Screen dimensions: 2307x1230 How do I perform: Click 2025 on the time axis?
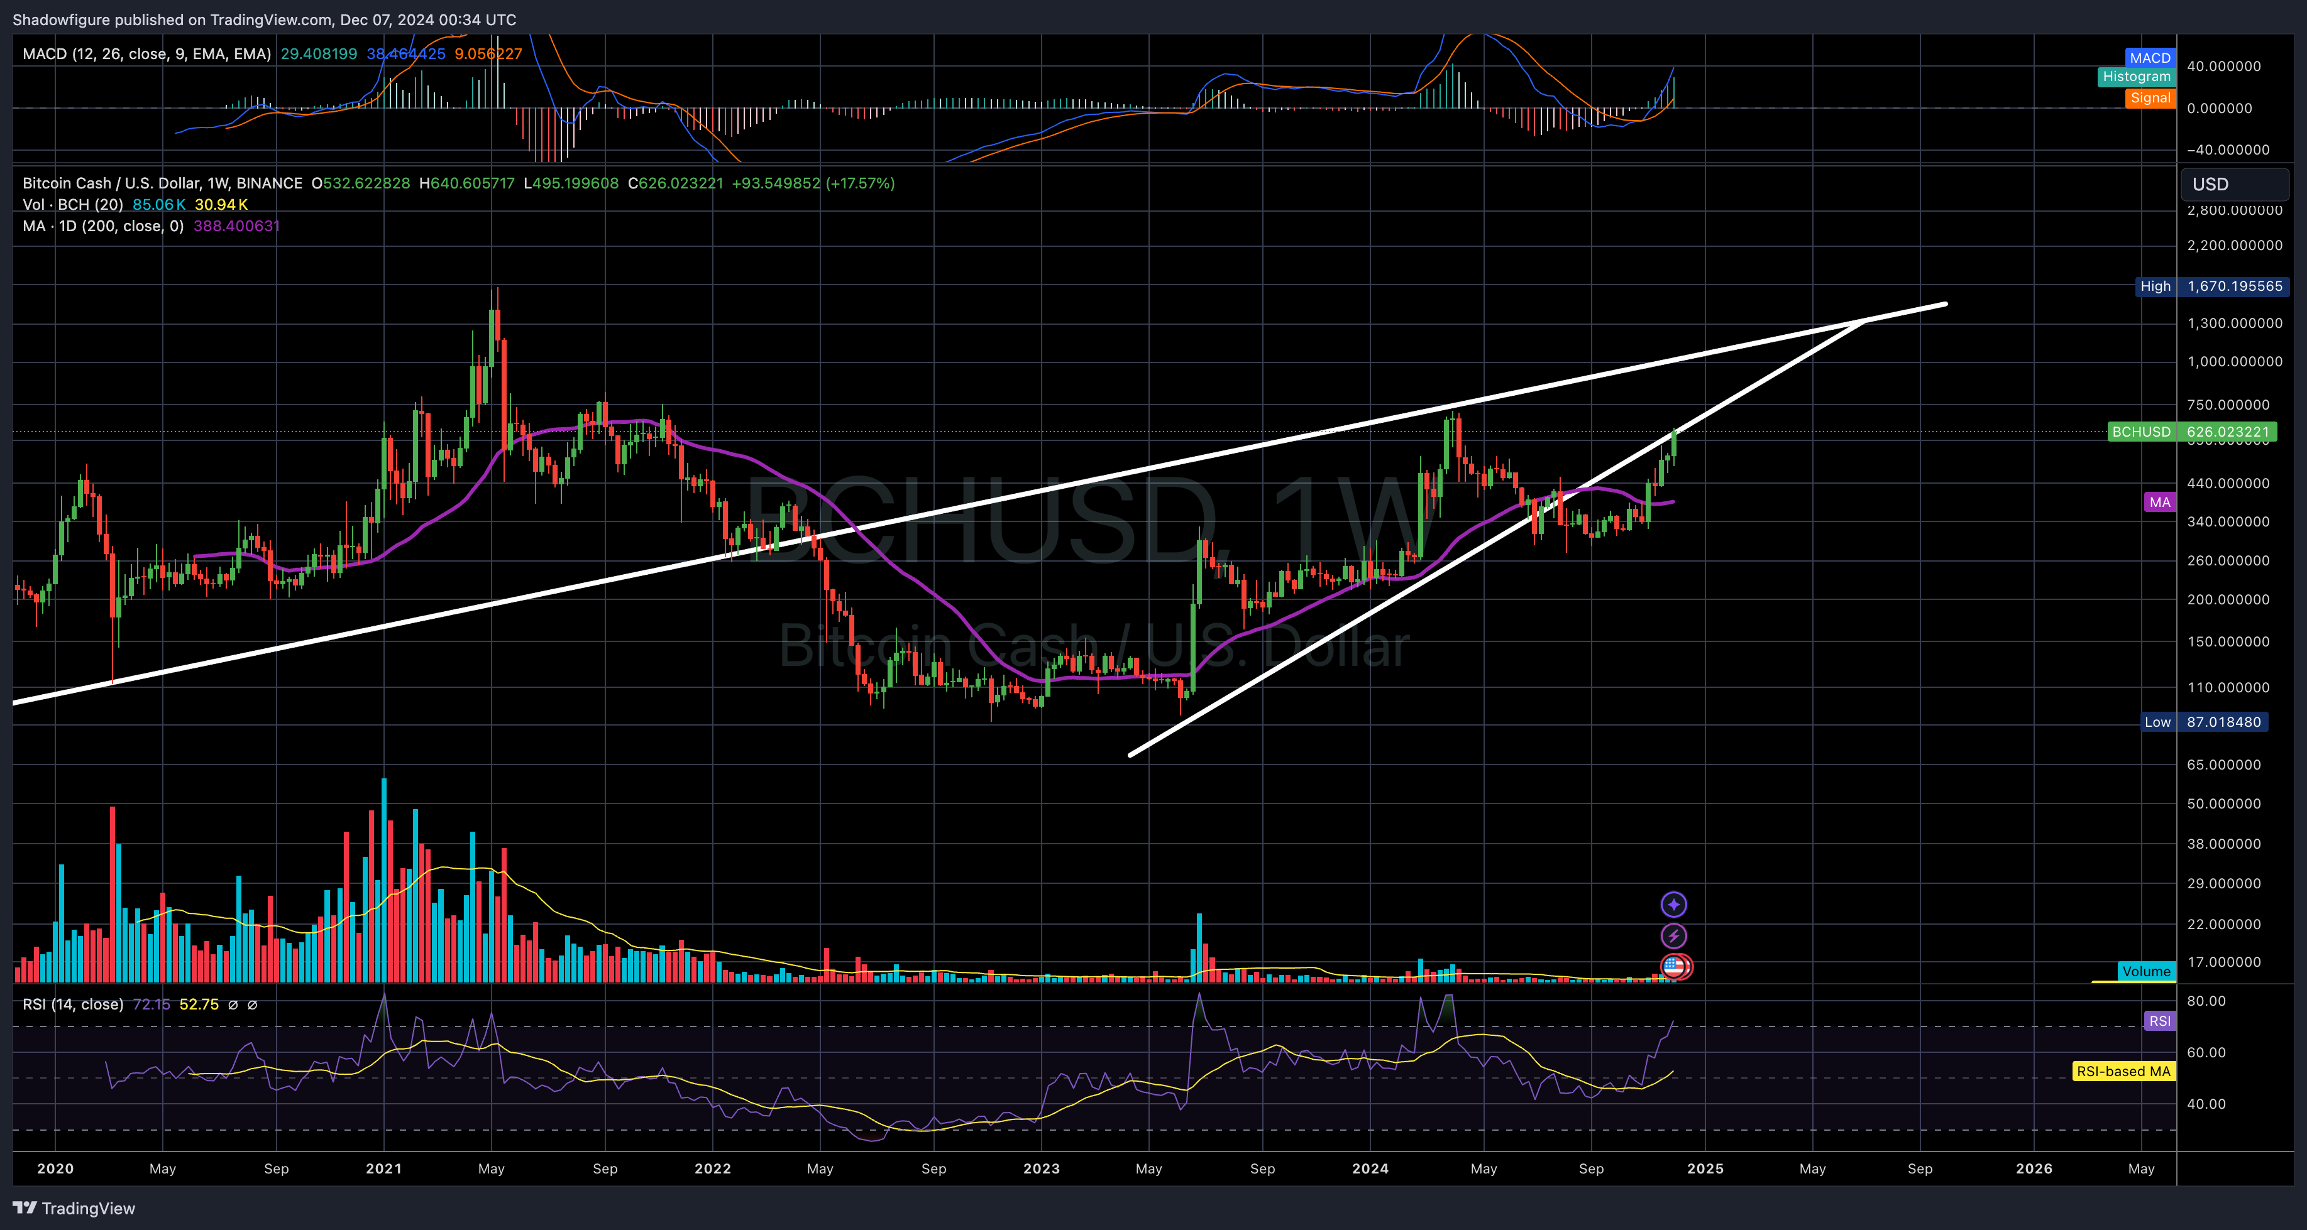pyautogui.click(x=1705, y=1169)
